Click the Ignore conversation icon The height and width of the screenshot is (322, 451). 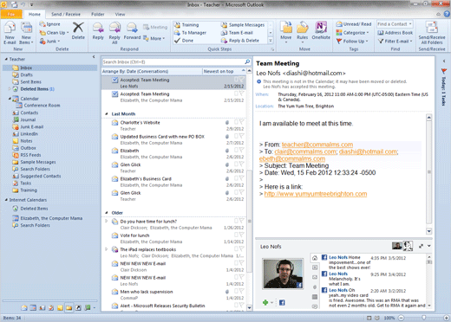tap(42, 24)
